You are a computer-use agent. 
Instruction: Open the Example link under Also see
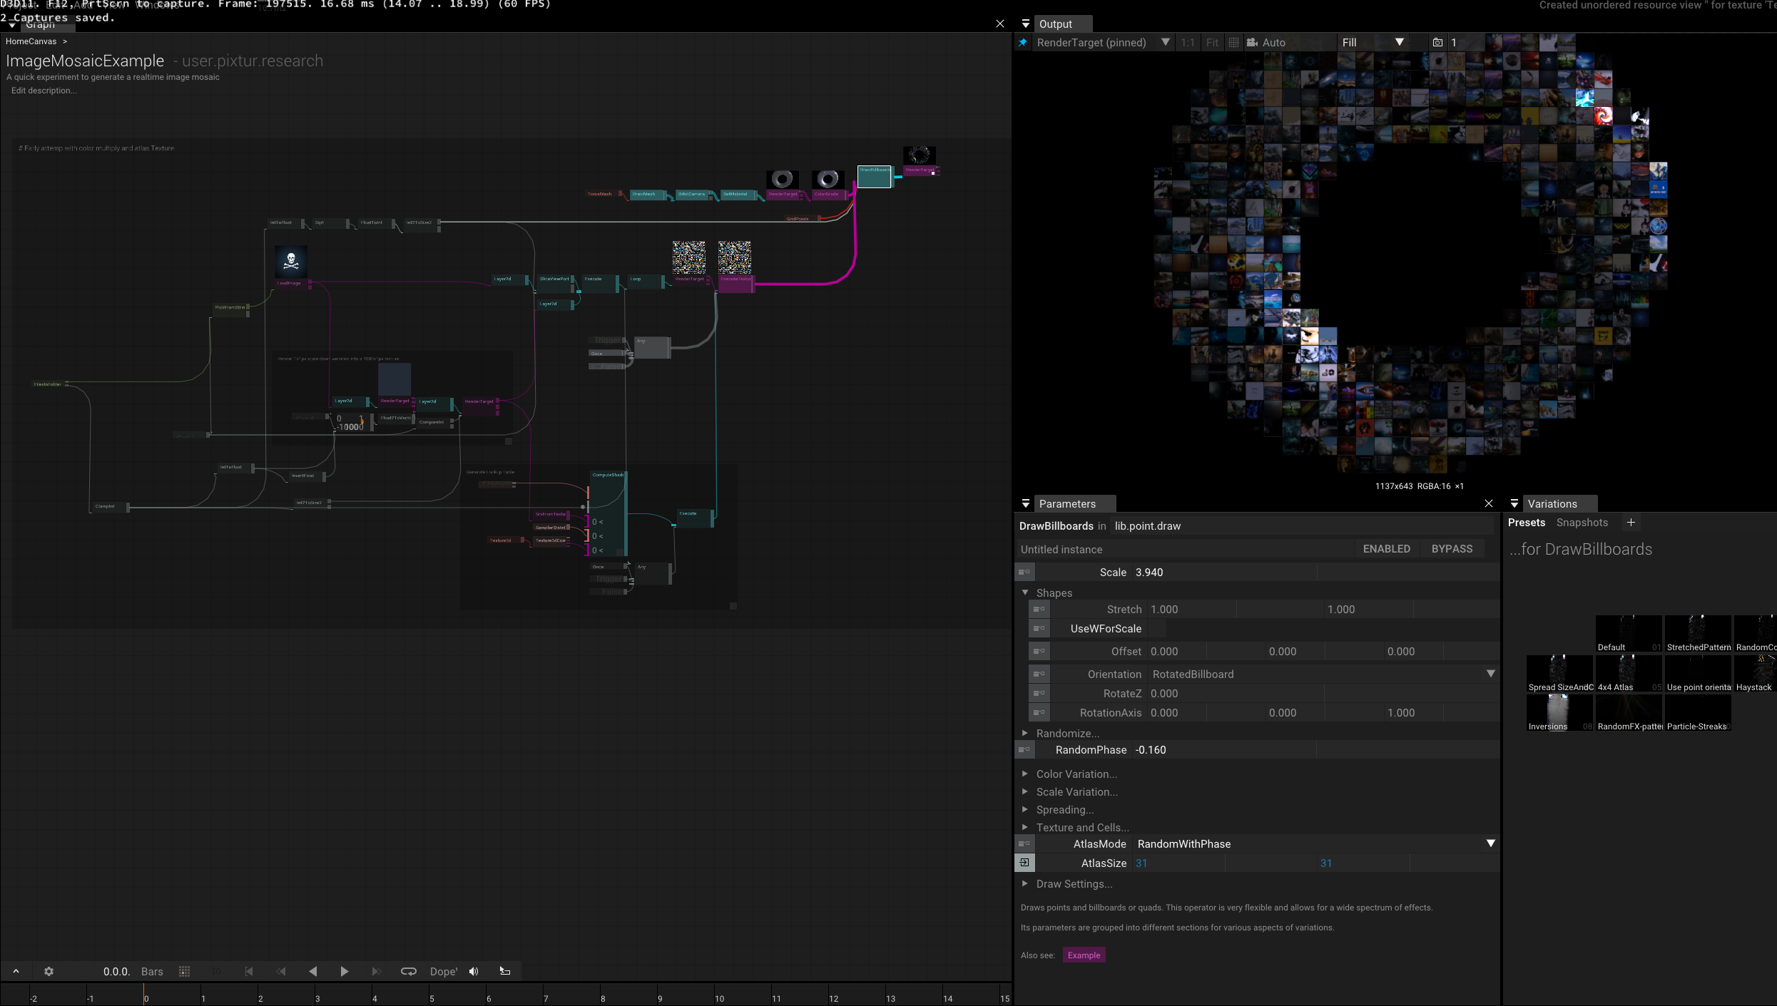(x=1084, y=955)
